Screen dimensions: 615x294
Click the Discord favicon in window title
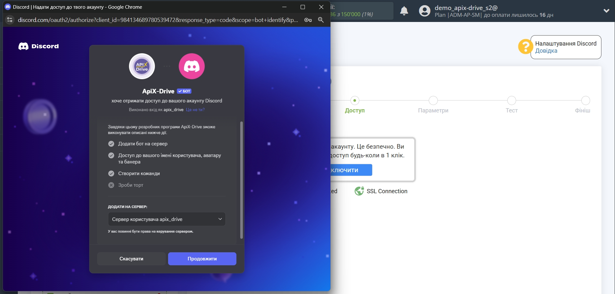(8, 7)
